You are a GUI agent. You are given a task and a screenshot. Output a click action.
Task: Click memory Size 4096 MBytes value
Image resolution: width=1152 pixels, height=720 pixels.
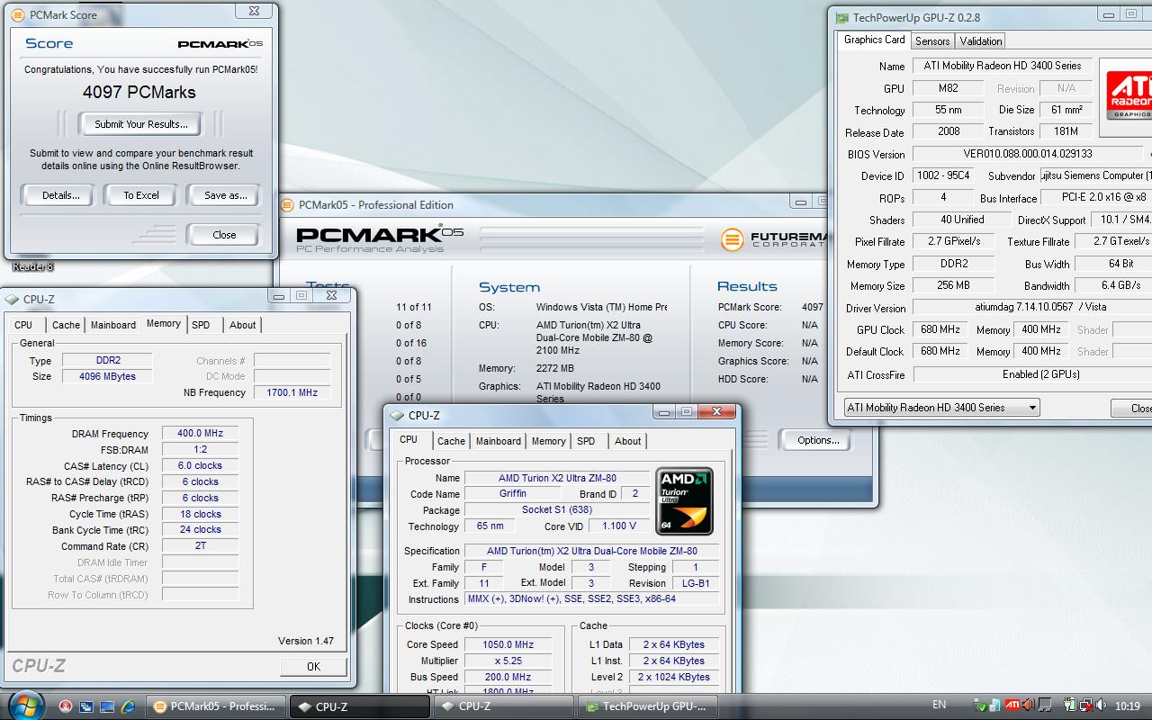(107, 376)
